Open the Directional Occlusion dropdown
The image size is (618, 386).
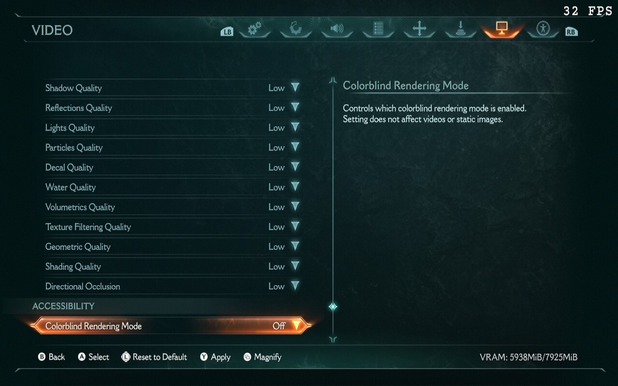(x=295, y=286)
